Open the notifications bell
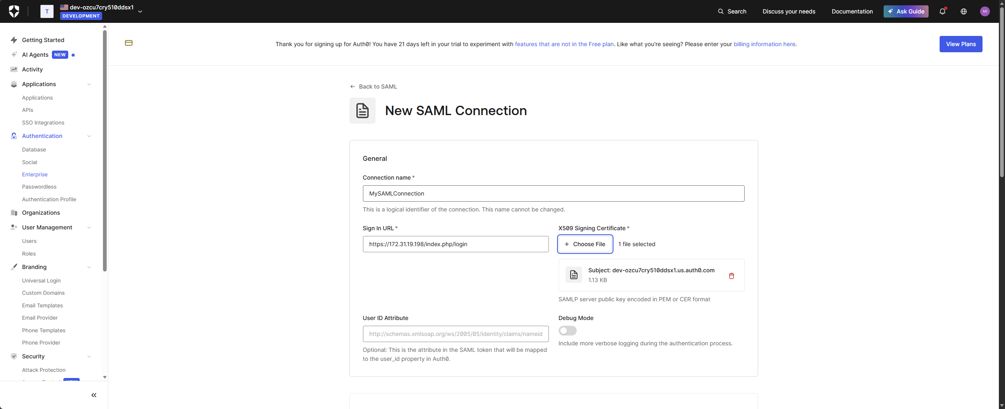 943,11
